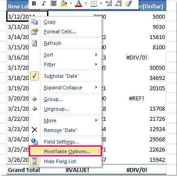Toggle Bold in the mini toolbar
Viewport: 177px width, 176px height.
34,4
